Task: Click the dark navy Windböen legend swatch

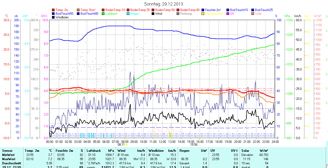Action: 54,17
